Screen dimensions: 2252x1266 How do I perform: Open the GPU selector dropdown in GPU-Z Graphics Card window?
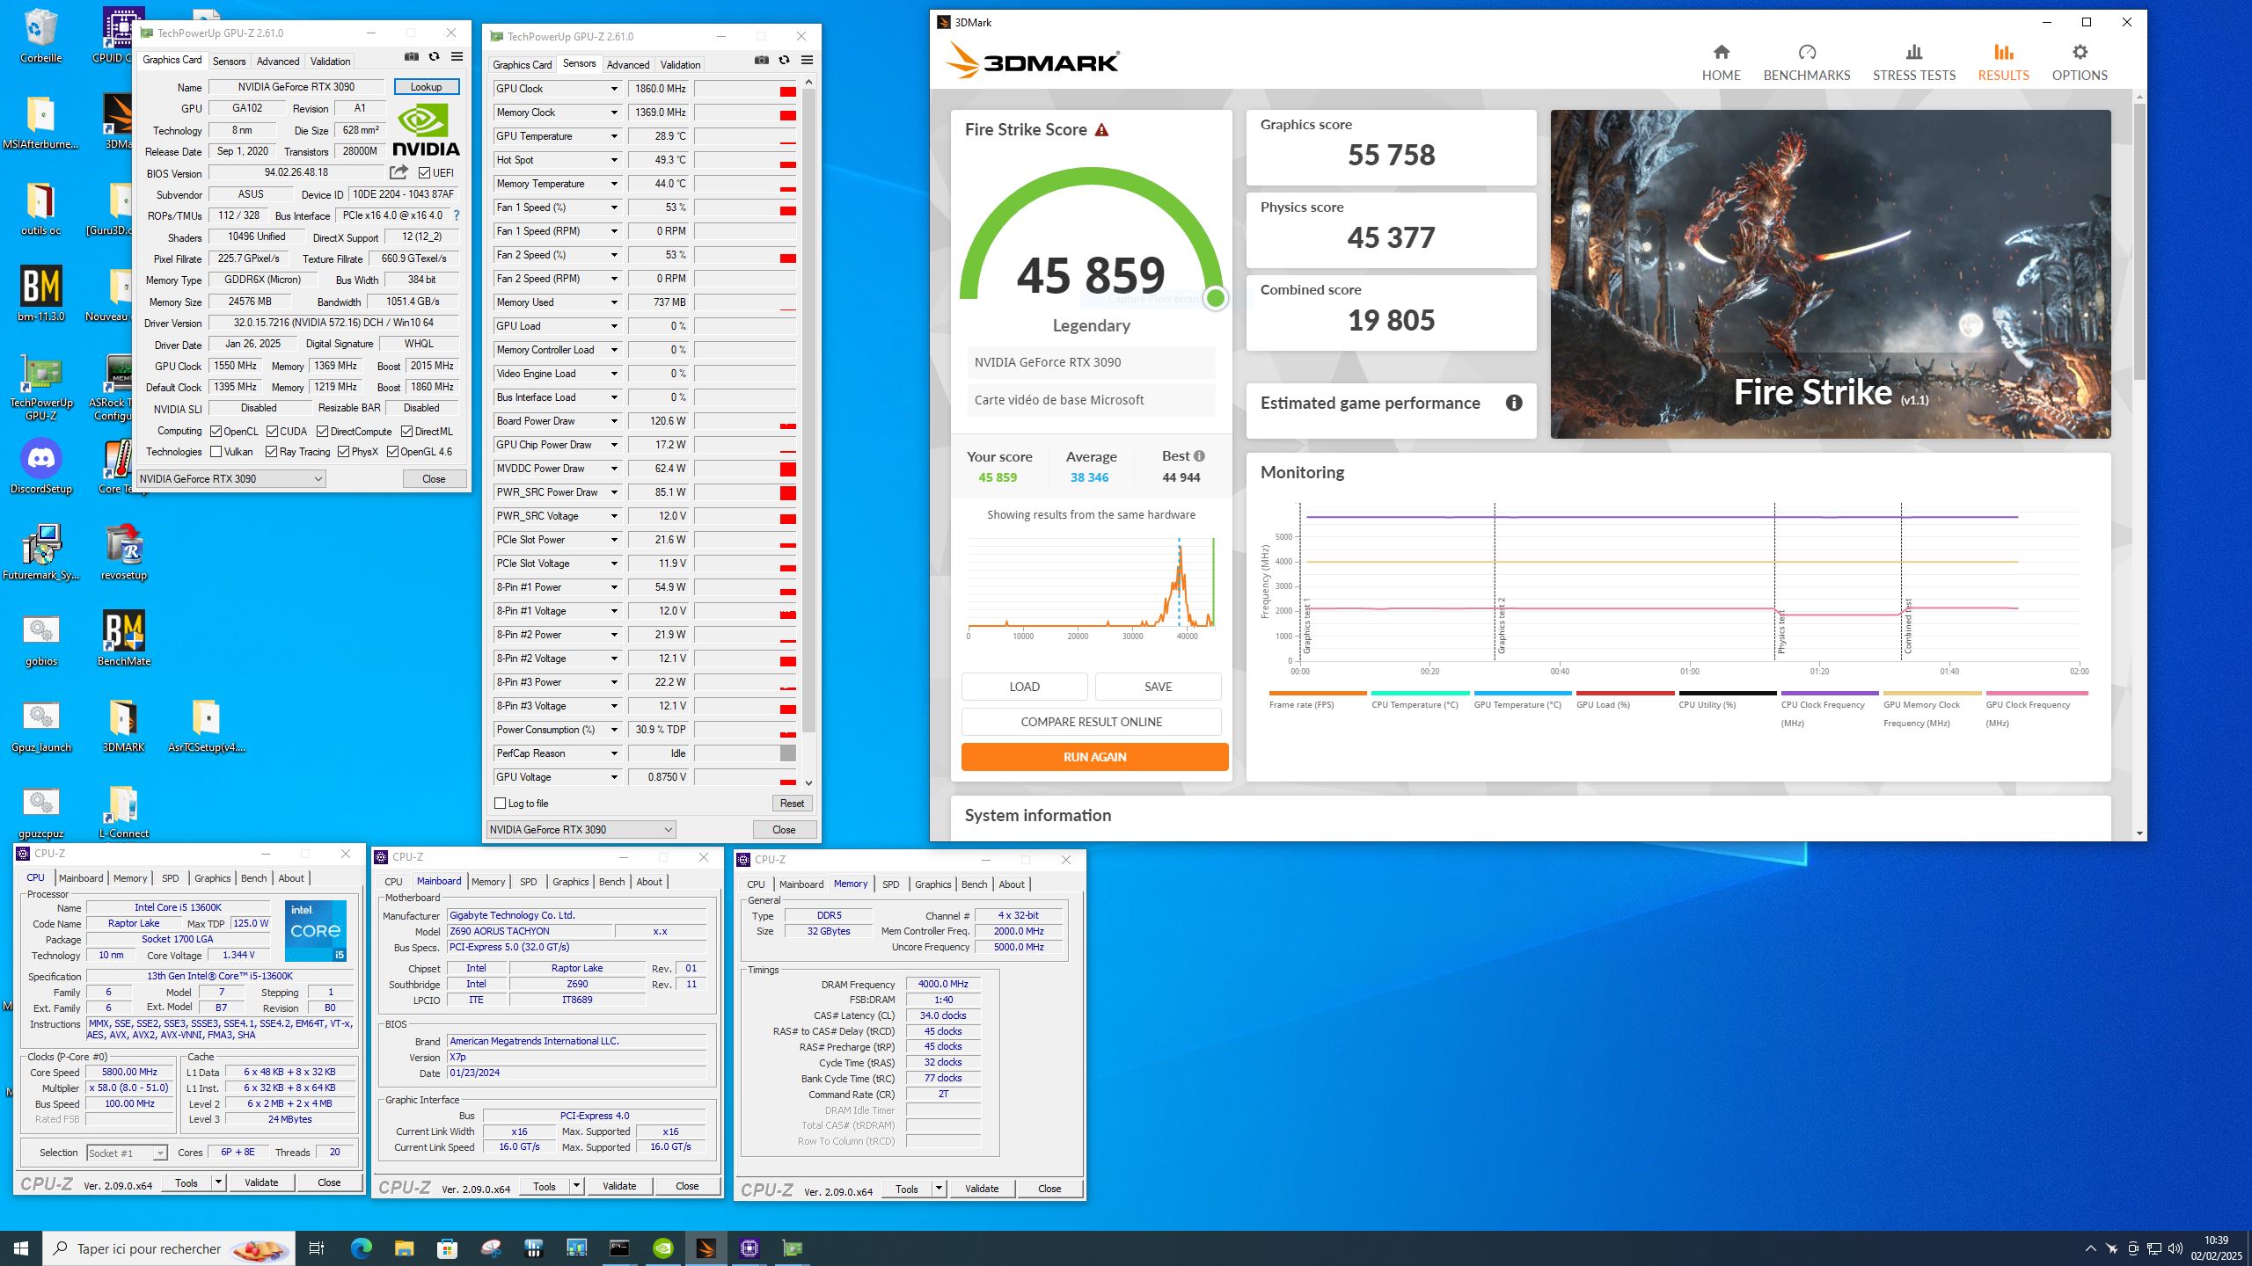(x=231, y=479)
